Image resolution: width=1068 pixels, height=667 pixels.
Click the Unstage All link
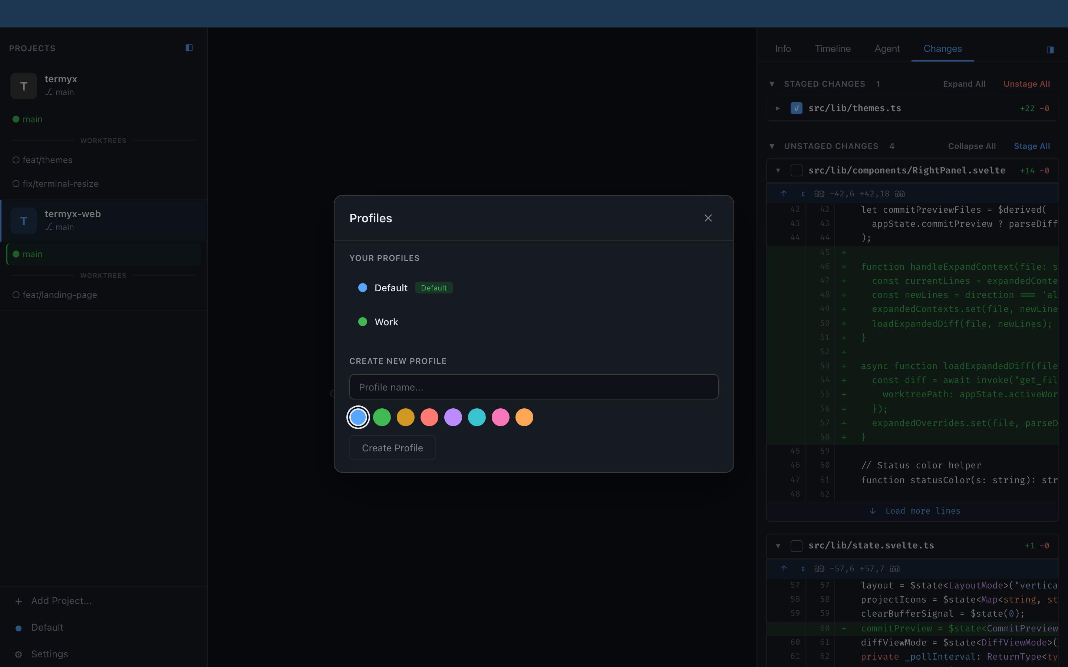1026,83
